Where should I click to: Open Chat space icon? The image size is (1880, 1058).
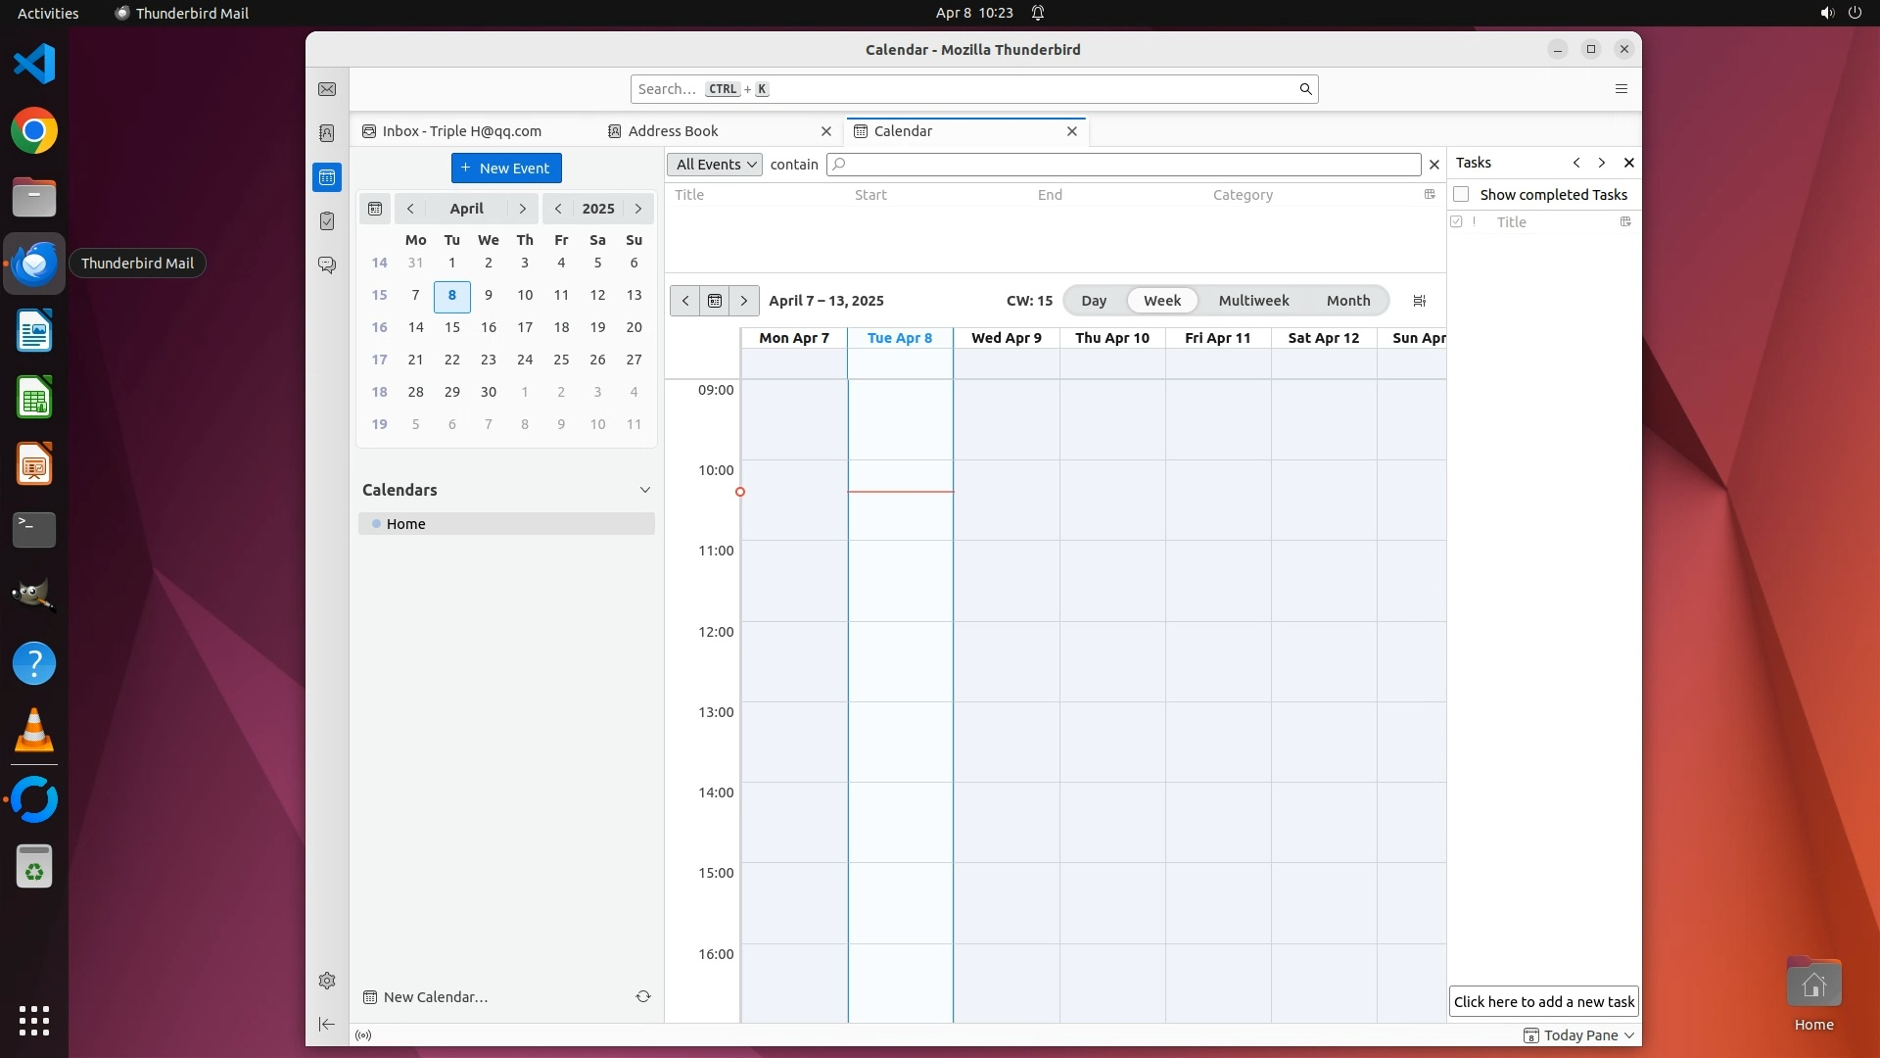coord(327,264)
